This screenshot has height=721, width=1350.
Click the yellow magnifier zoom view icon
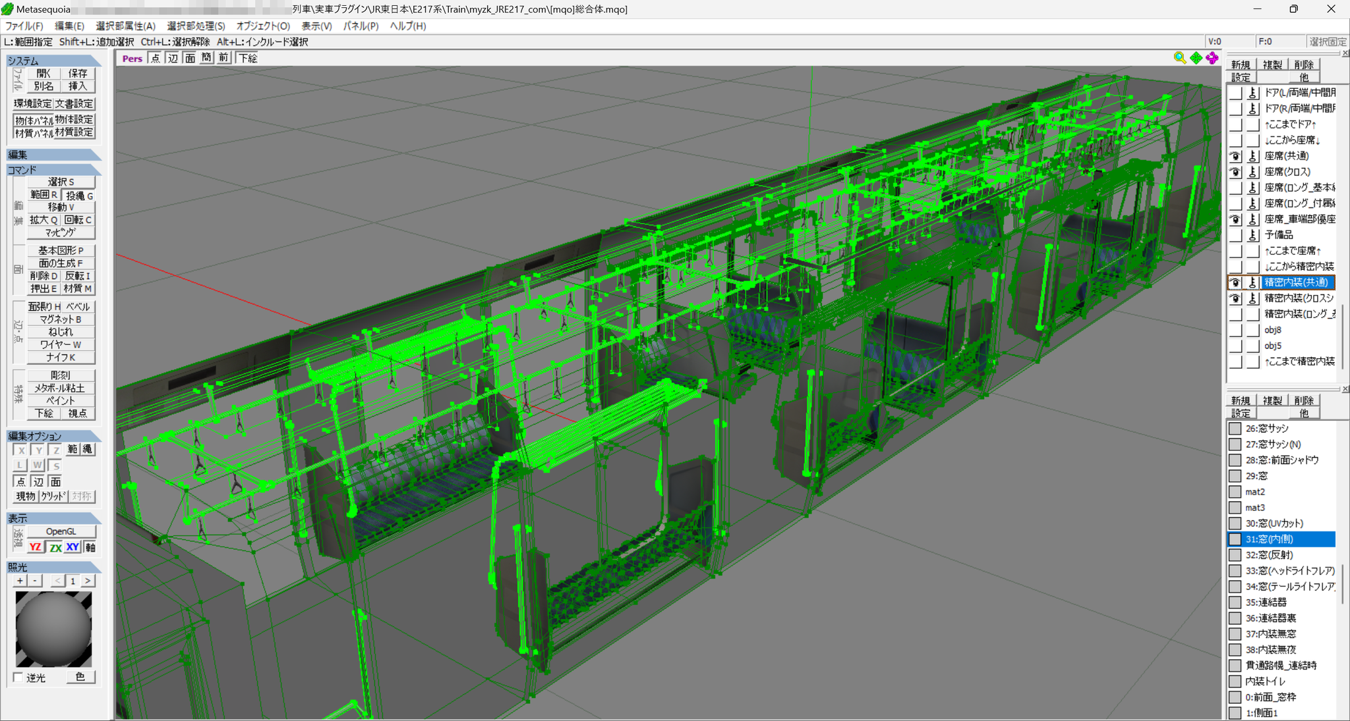point(1180,58)
